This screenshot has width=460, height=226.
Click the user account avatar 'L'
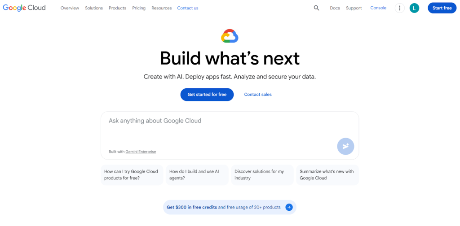(x=414, y=8)
